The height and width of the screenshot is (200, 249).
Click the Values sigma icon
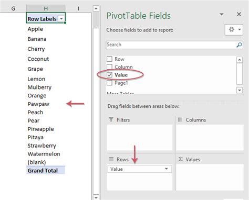181,159
